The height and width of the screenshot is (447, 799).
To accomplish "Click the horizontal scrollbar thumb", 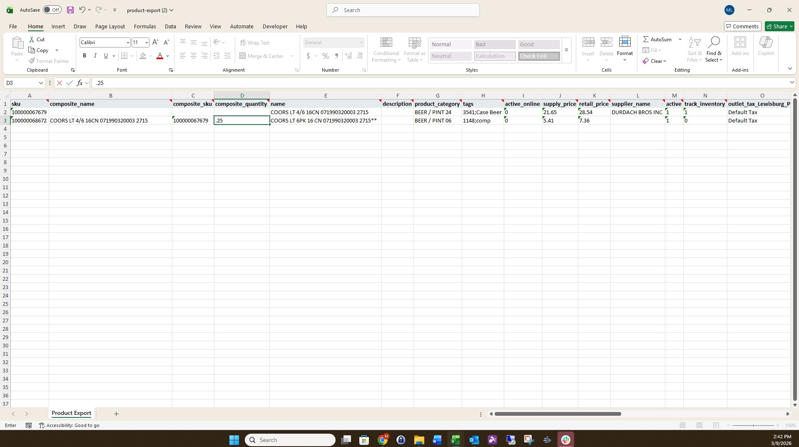I will pos(558,414).
